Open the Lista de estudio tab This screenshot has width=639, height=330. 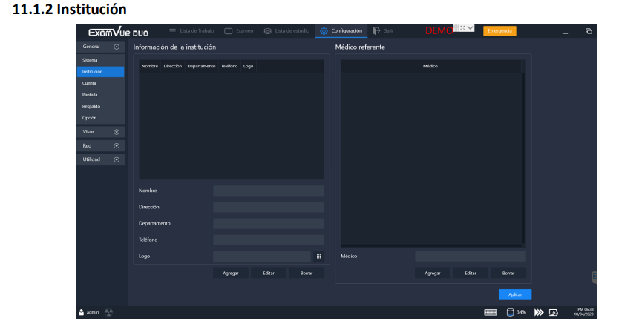click(x=286, y=31)
